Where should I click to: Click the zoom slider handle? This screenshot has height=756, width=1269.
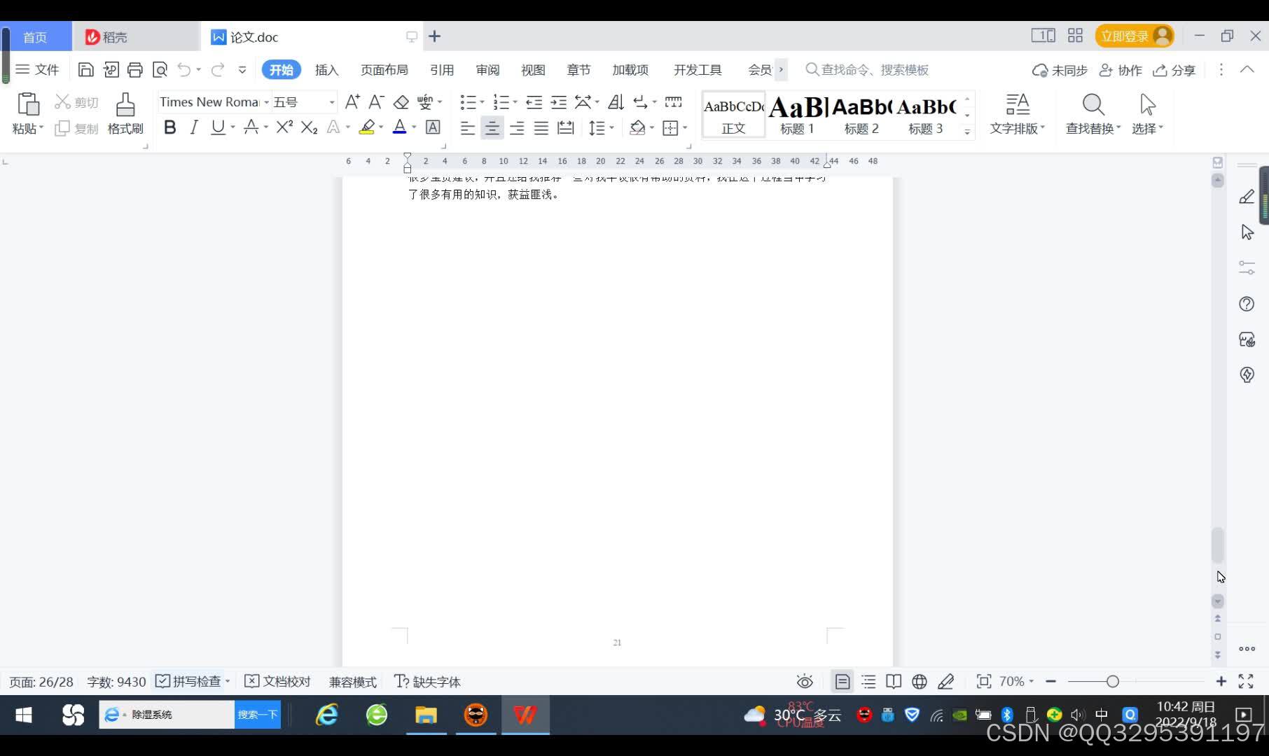pyautogui.click(x=1112, y=681)
